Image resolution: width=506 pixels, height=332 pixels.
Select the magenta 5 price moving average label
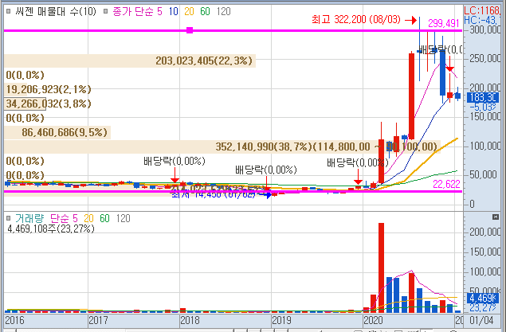coord(159,12)
